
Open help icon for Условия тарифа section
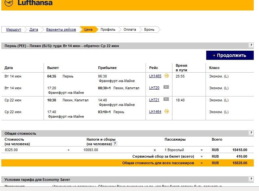(251, 179)
